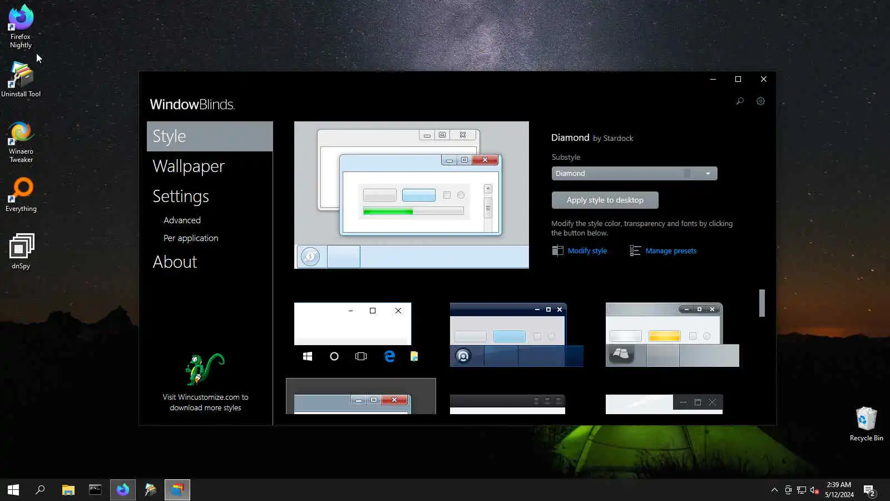The image size is (890, 501).
Task: Open Uninstall Tool desktop shortcut
Action: click(21, 80)
